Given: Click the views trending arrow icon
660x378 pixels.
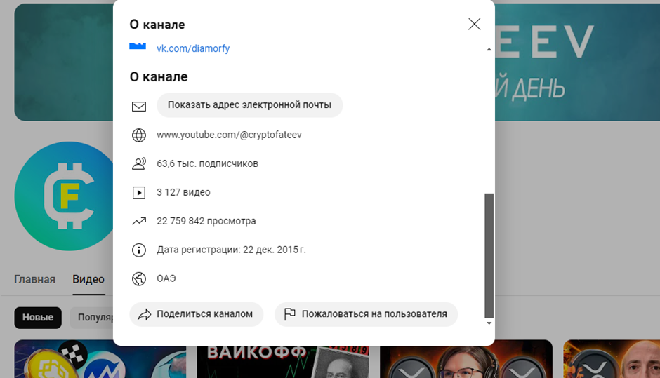Looking at the screenshot, I should [x=139, y=221].
